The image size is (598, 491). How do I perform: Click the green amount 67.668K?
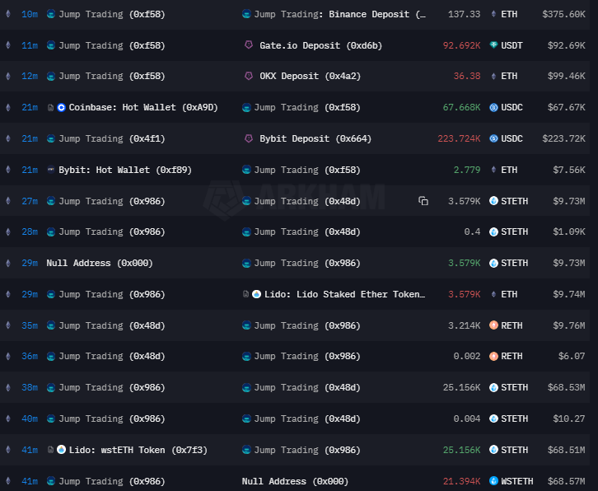pos(461,108)
